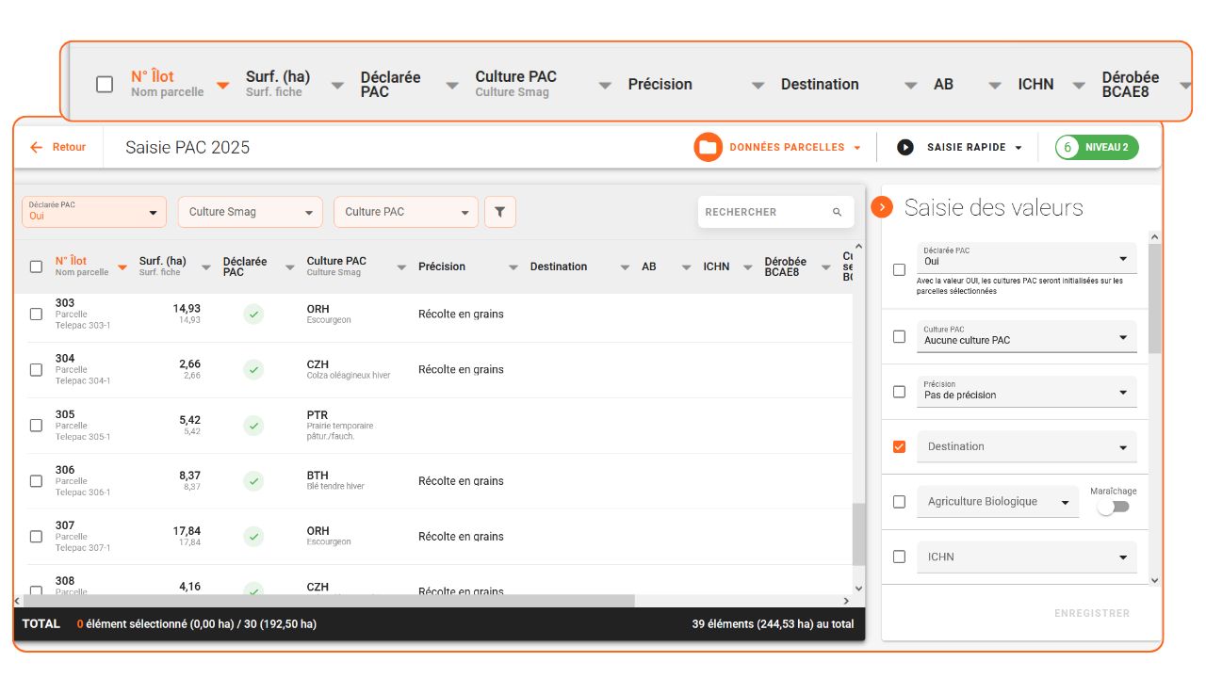Click the Enregistrer button

click(x=1092, y=613)
